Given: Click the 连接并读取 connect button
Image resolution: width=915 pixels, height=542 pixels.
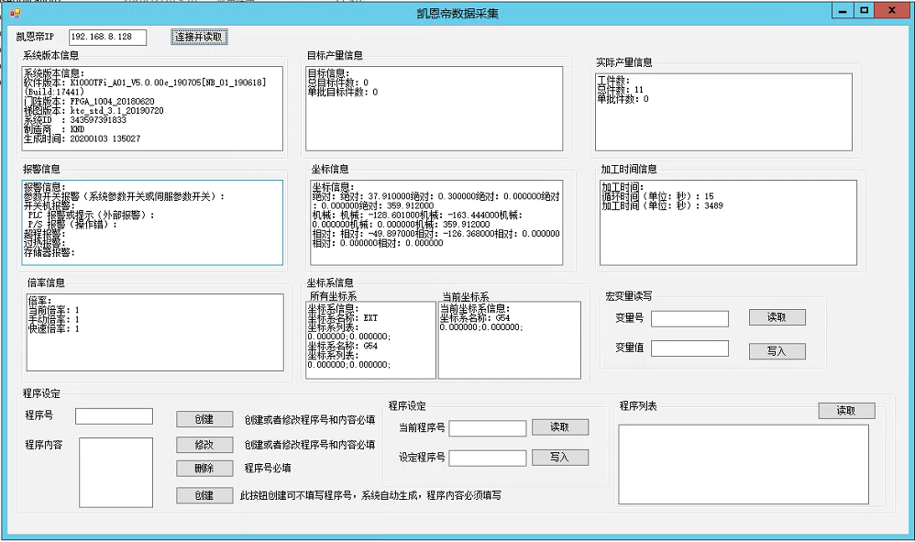Looking at the screenshot, I should pos(199,37).
